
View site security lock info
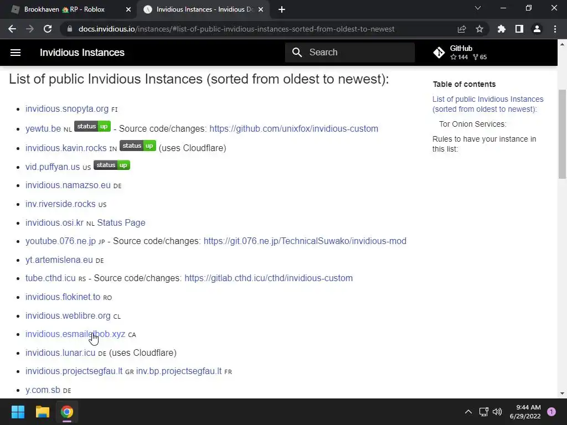click(x=70, y=29)
